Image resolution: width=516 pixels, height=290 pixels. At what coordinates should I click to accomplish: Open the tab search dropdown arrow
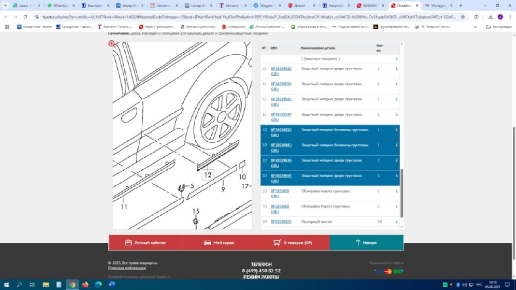tap(6, 6)
